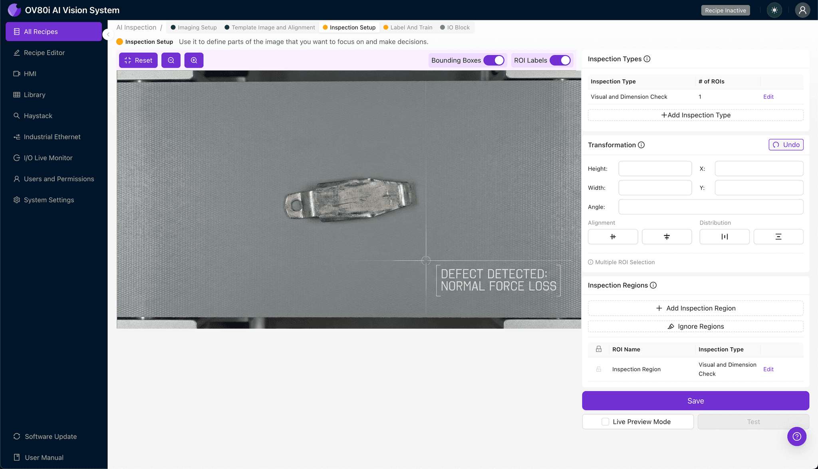Click the metal part in the camera image

coord(350,200)
